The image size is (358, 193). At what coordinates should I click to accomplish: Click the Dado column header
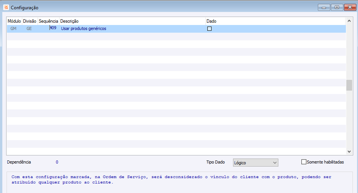click(276, 21)
